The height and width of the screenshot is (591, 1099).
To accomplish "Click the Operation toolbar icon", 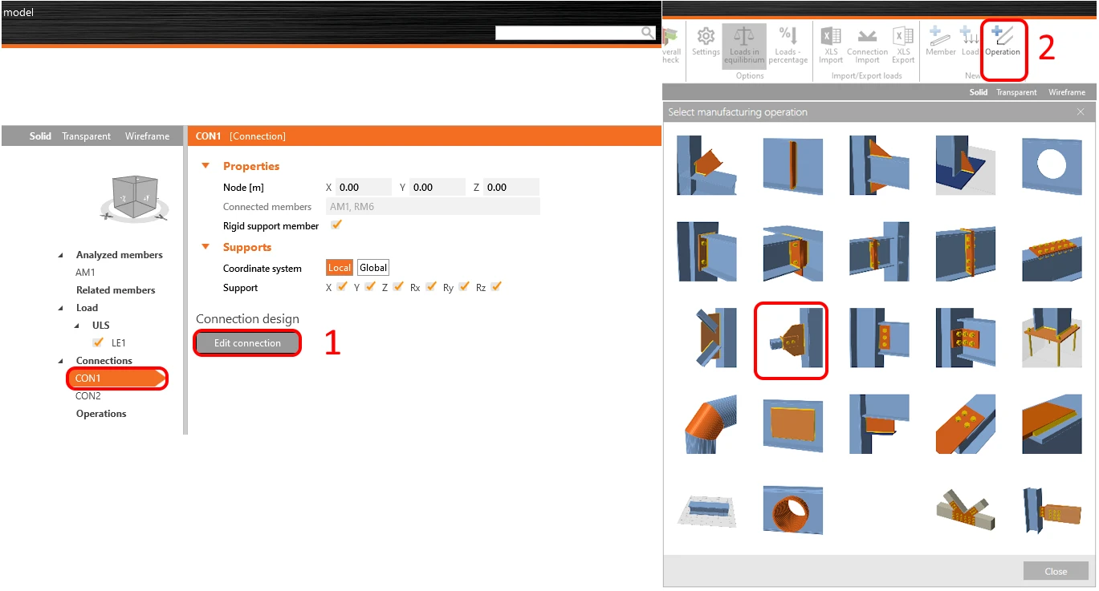I will [1003, 42].
